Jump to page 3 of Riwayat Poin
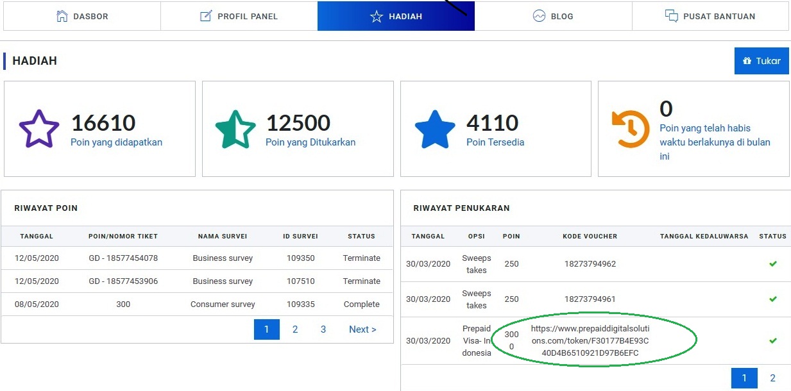791x391 pixels. 323,329
